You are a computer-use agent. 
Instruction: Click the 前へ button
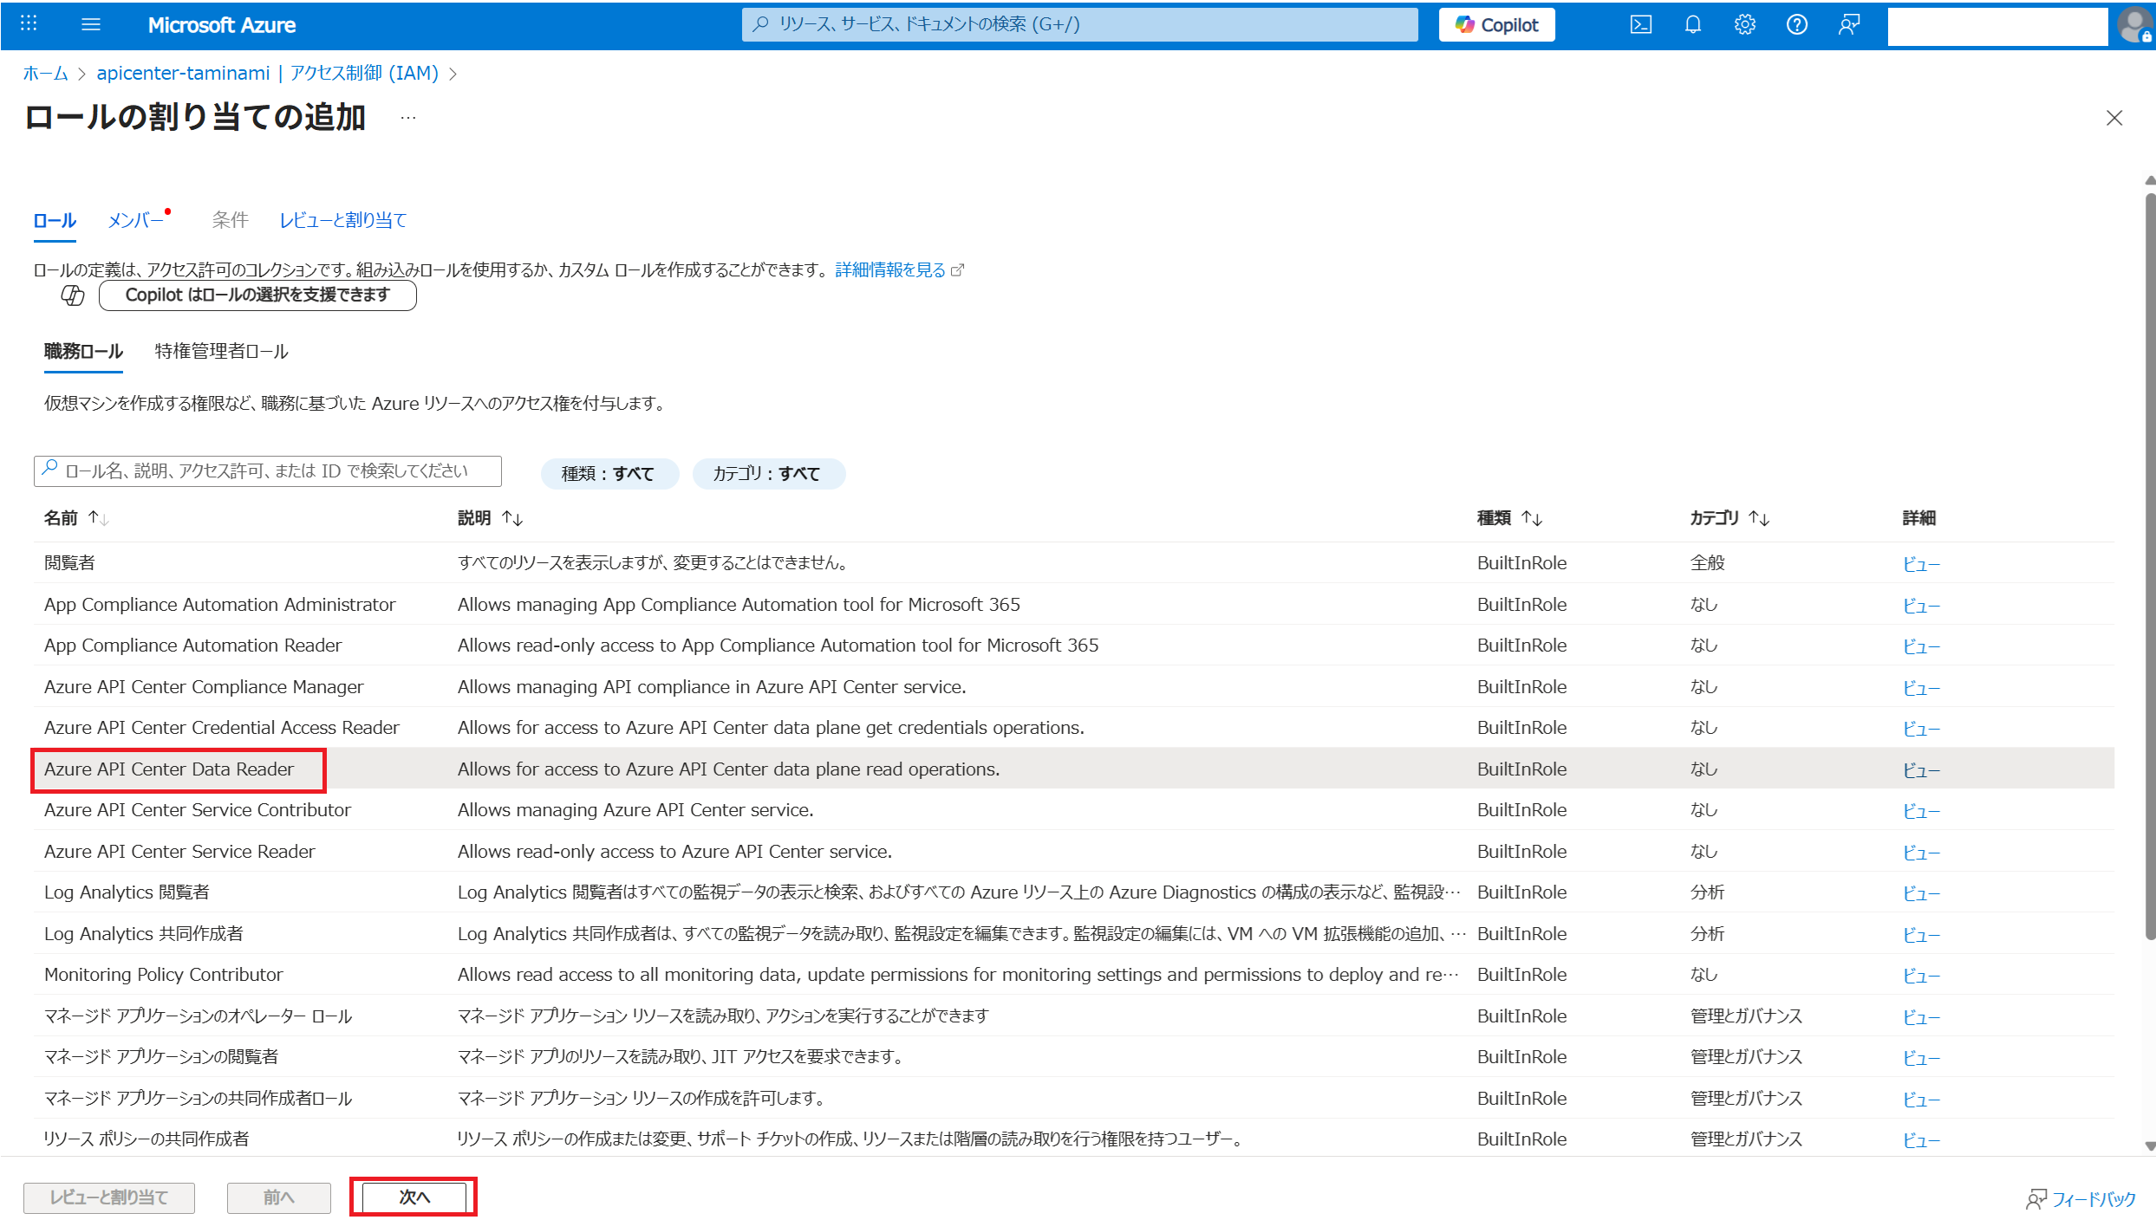click(x=278, y=1197)
